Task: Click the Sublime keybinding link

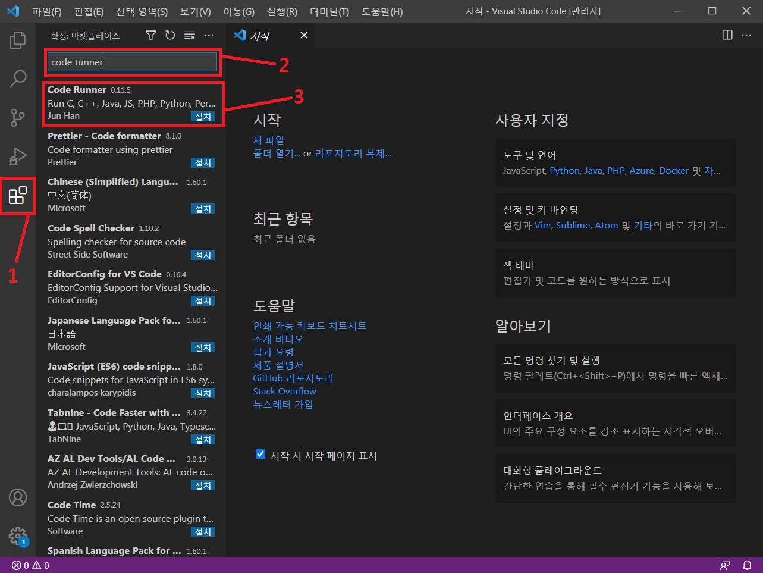Action: coord(573,226)
